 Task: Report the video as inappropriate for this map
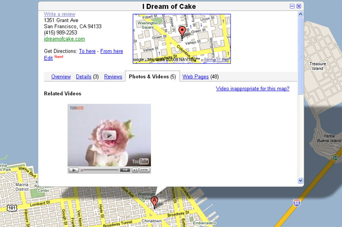click(x=252, y=89)
